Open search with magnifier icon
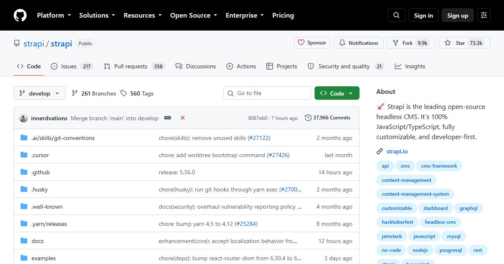The width and height of the screenshot is (504, 264). [x=396, y=15]
